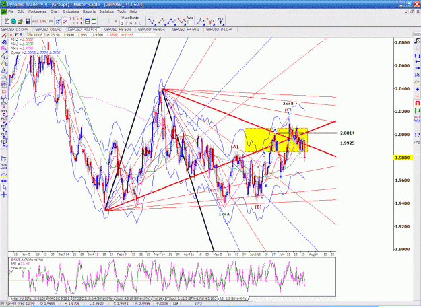The width and height of the screenshot is (421, 307).
Task: Switch to GBPUSD D1 D-M chart tab
Action: pos(220,29)
